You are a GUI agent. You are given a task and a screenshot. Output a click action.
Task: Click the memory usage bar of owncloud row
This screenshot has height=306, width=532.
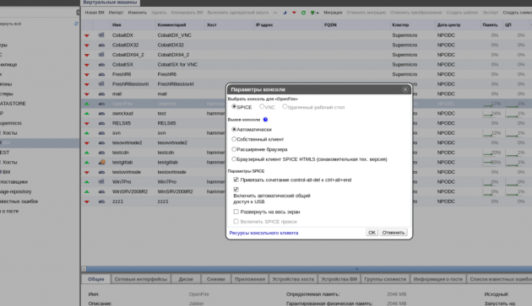[x=492, y=114]
